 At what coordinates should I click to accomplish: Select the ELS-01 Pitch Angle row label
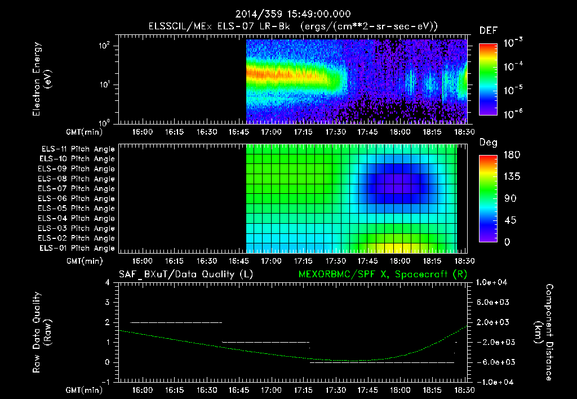(x=77, y=249)
